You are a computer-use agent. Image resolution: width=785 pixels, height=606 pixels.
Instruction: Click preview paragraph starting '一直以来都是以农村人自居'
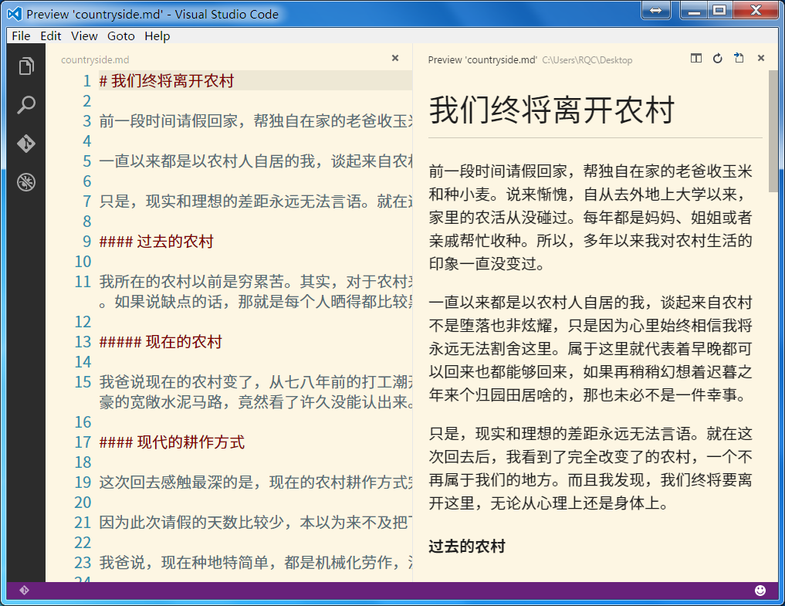(x=590, y=349)
